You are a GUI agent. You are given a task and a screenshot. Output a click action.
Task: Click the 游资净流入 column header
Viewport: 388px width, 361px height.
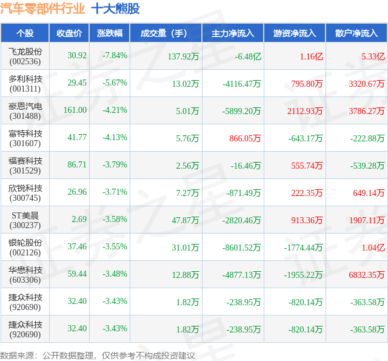point(295,33)
